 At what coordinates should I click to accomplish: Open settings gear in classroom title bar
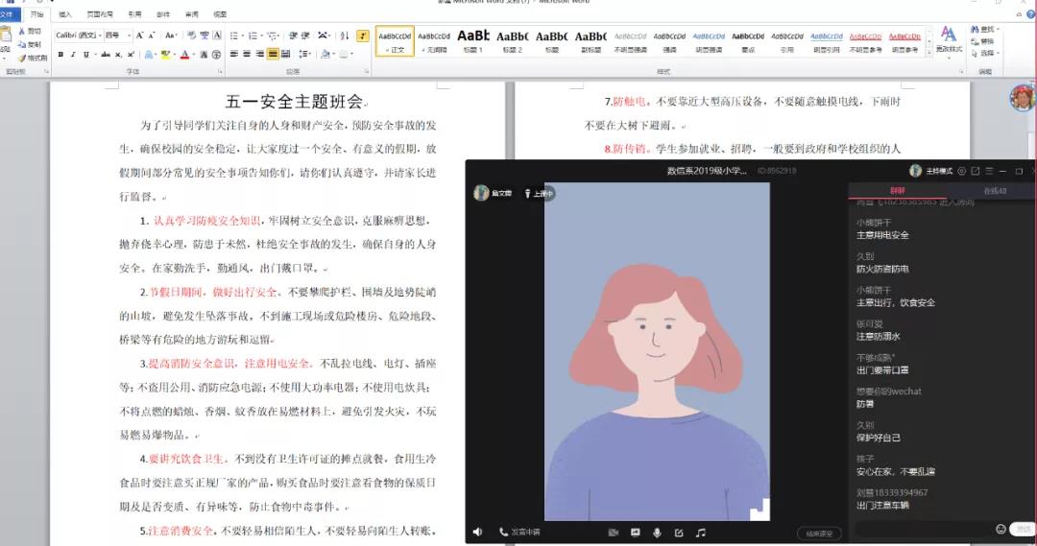961,171
